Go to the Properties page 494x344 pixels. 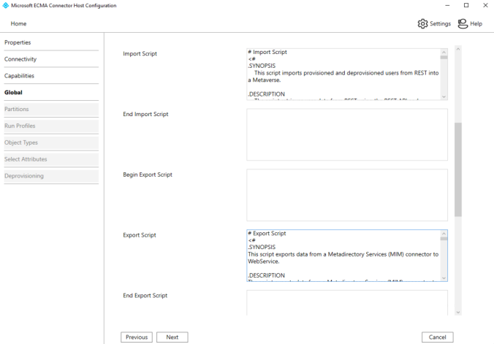(x=18, y=42)
